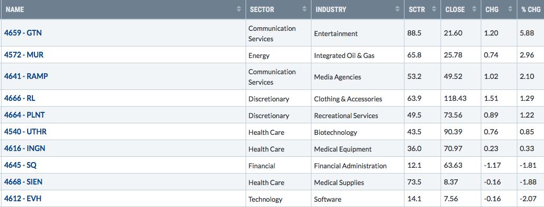544x207 pixels.
Task: Open the 4572 - MUR symbol link
Action: coord(24,54)
